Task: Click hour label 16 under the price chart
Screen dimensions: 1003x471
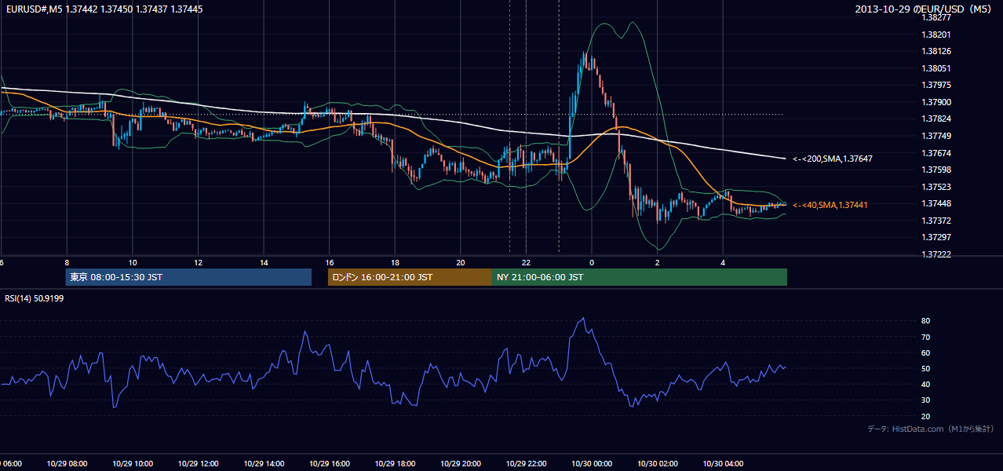Action: [x=329, y=262]
